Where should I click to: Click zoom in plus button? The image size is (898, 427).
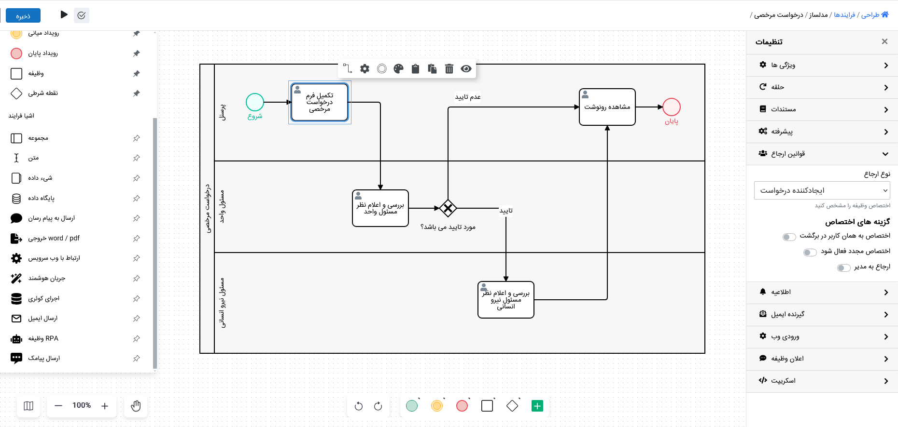click(105, 406)
